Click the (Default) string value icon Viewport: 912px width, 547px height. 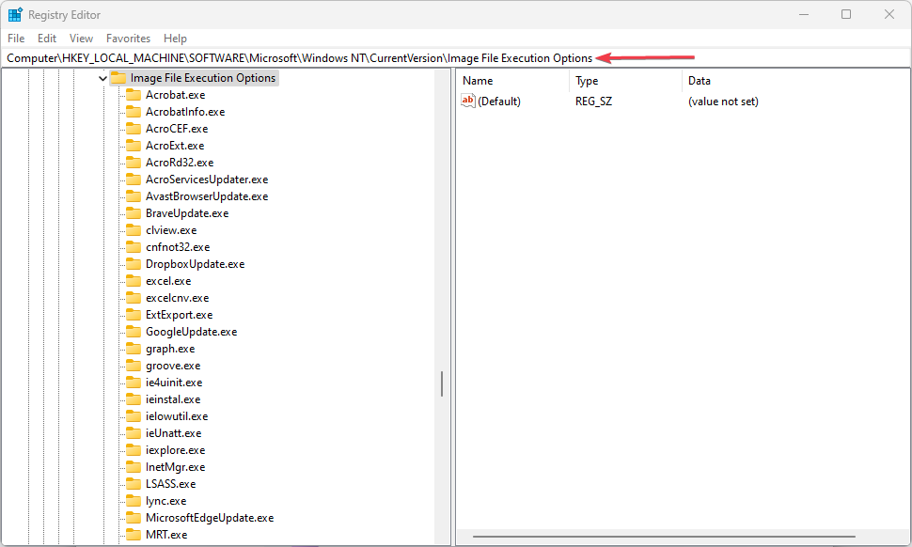[468, 101]
